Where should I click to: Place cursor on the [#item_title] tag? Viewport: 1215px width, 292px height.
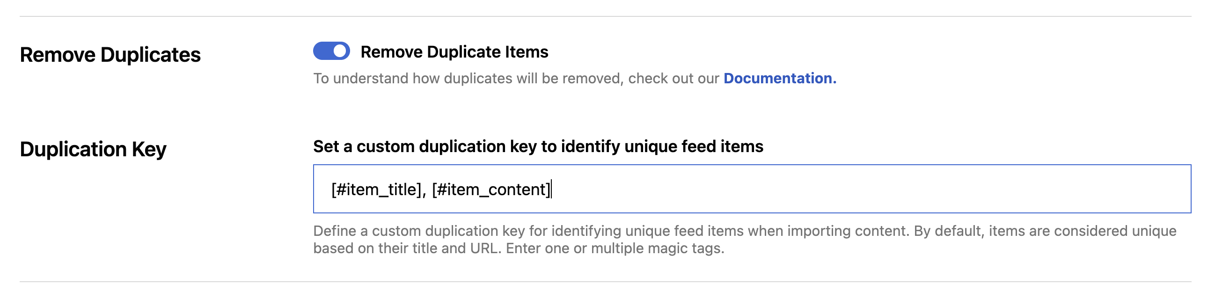click(376, 190)
